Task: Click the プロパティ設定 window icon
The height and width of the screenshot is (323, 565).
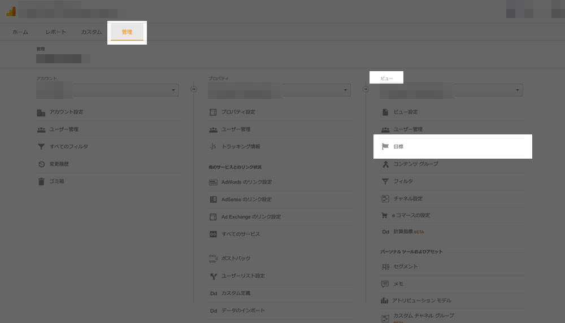Action: point(213,112)
